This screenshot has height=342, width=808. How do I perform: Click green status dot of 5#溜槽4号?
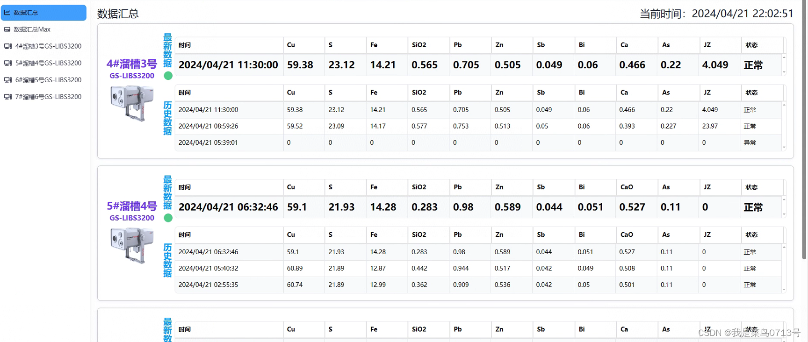point(168,218)
